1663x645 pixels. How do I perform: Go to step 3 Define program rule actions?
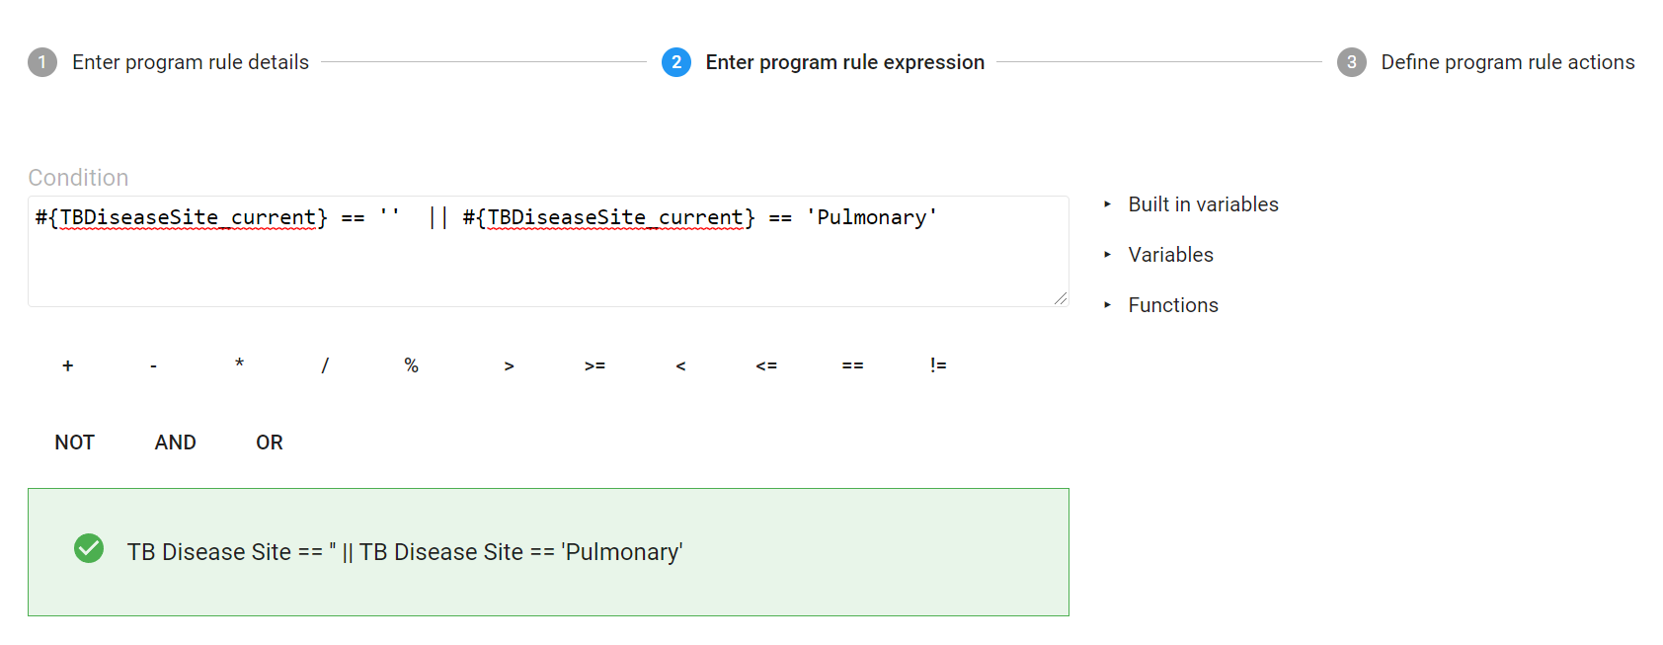1486,62
